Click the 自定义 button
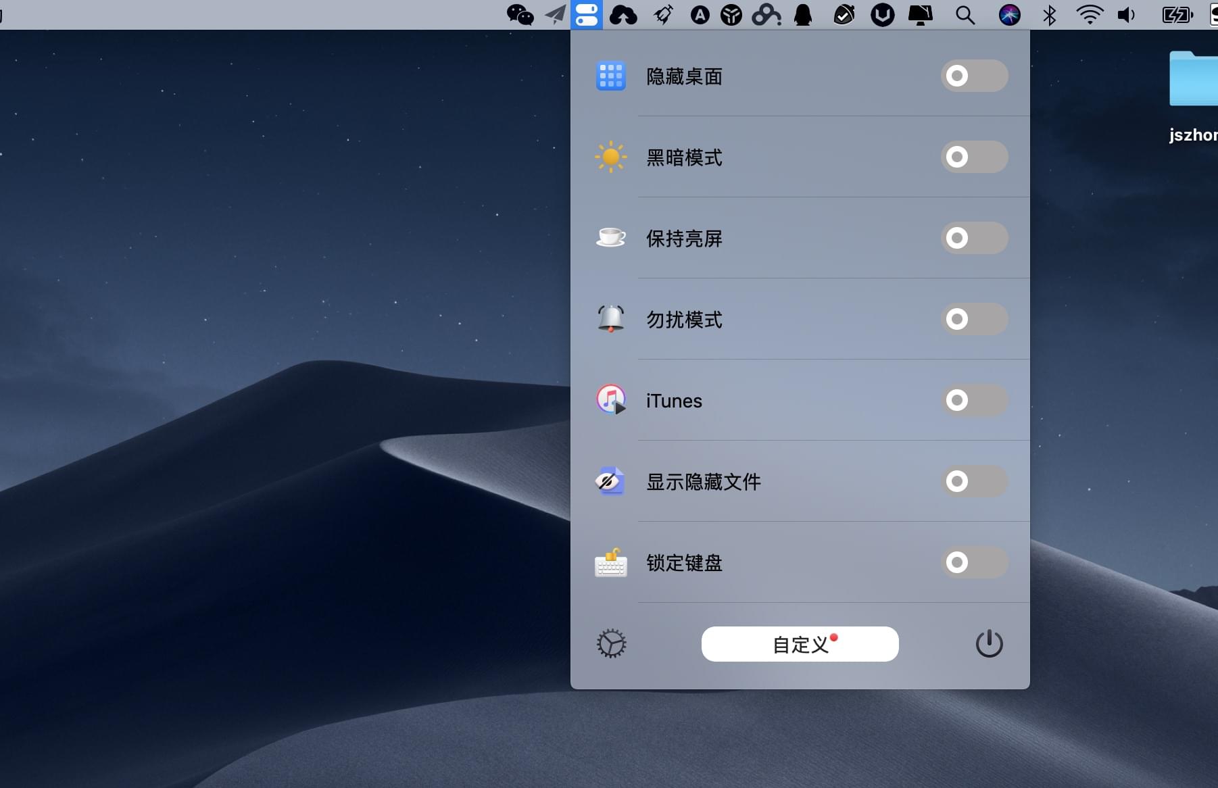Screen dimensions: 1218x788 (x=800, y=644)
